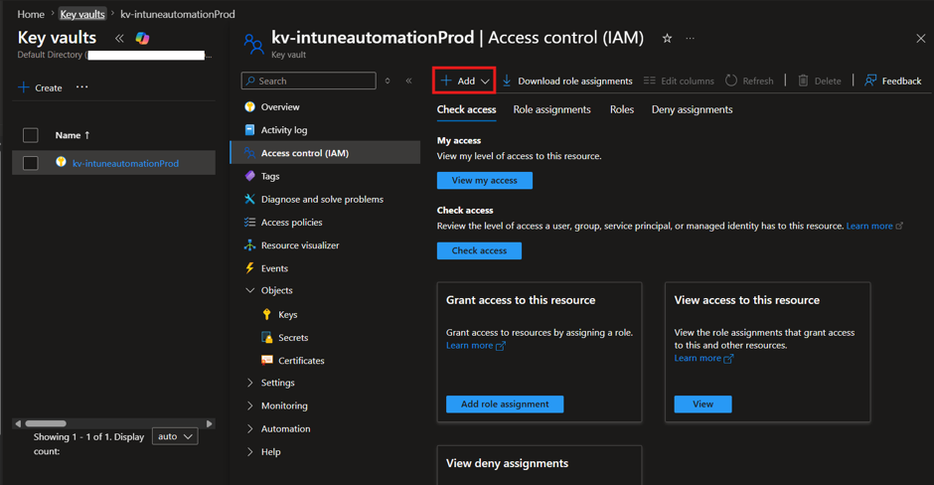Click the Delete trash icon
The image size is (934, 485).
(803, 81)
